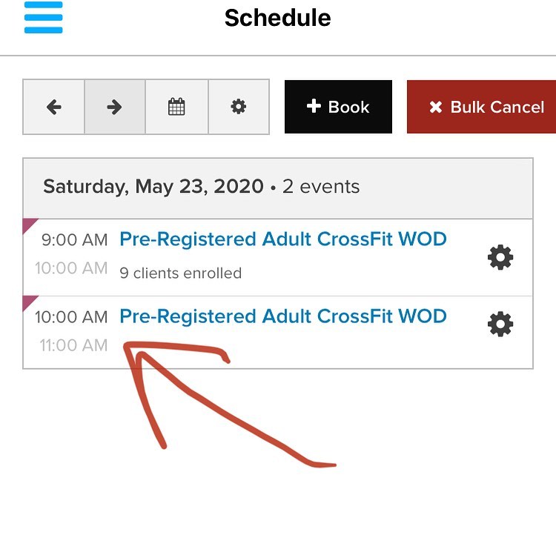Open the 10:00 AM Pre-Registered Adult CrossFit WOD
Viewport: 556px width, 552px height.
tap(282, 316)
